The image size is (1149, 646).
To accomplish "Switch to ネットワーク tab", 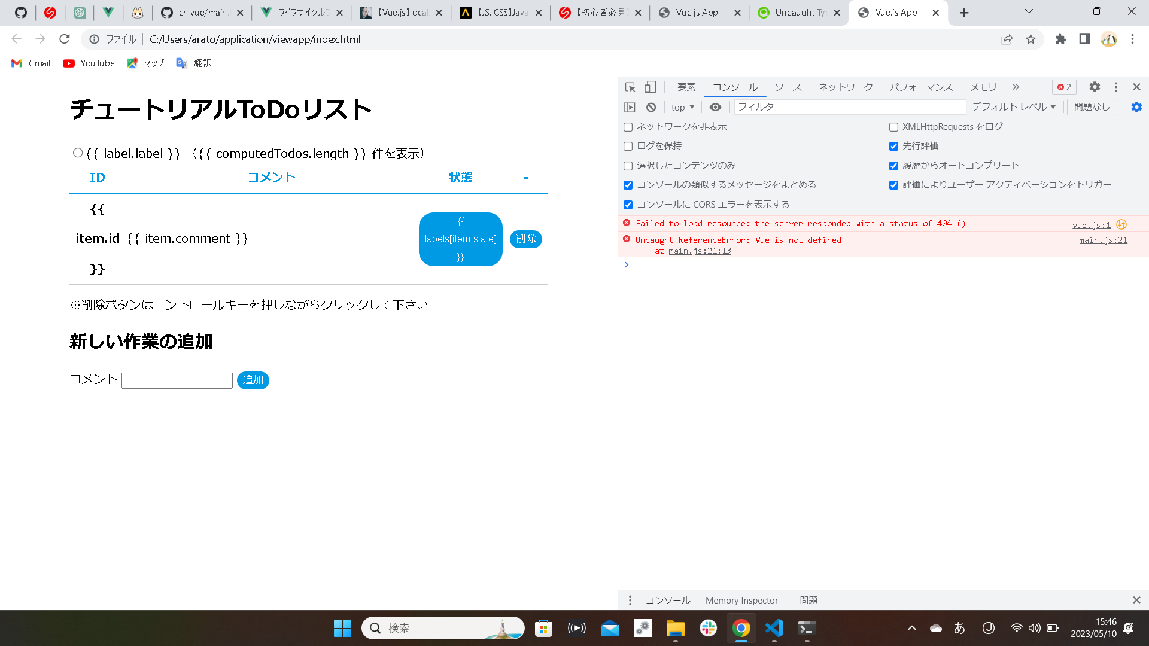I will click(846, 87).
